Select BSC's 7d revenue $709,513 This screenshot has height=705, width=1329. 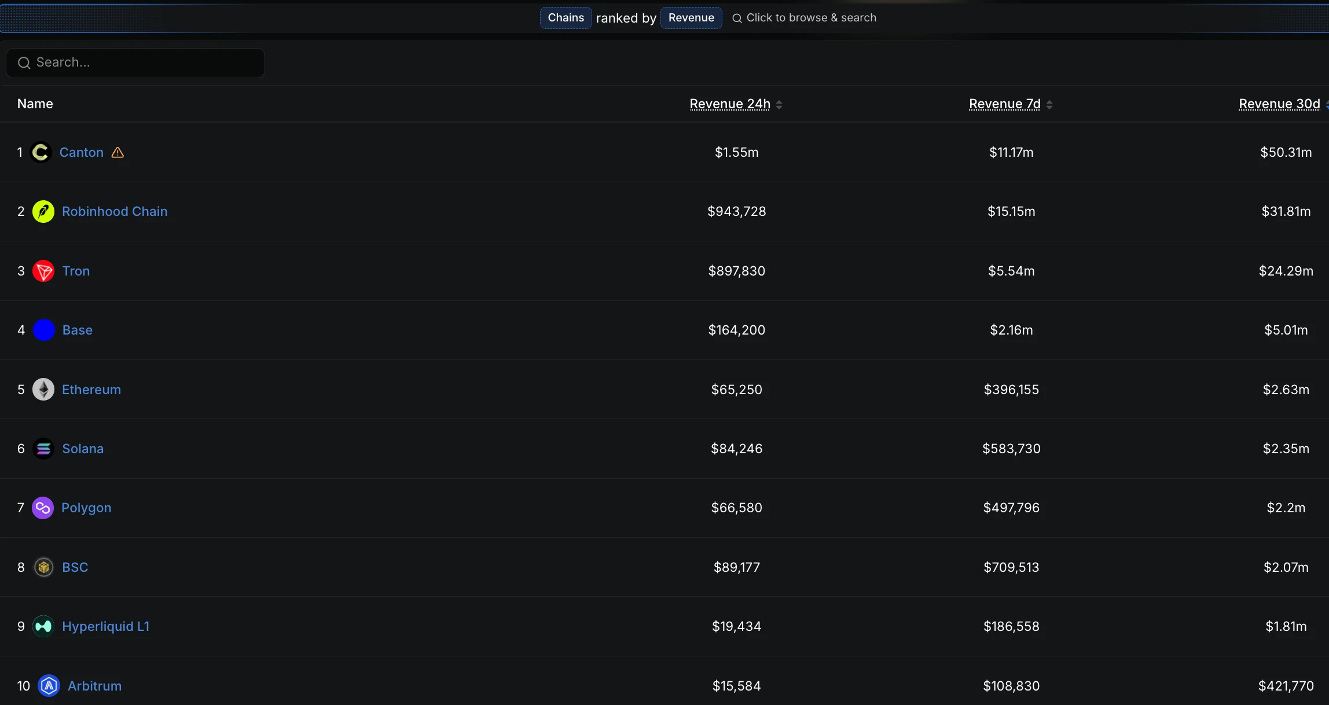click(1011, 567)
